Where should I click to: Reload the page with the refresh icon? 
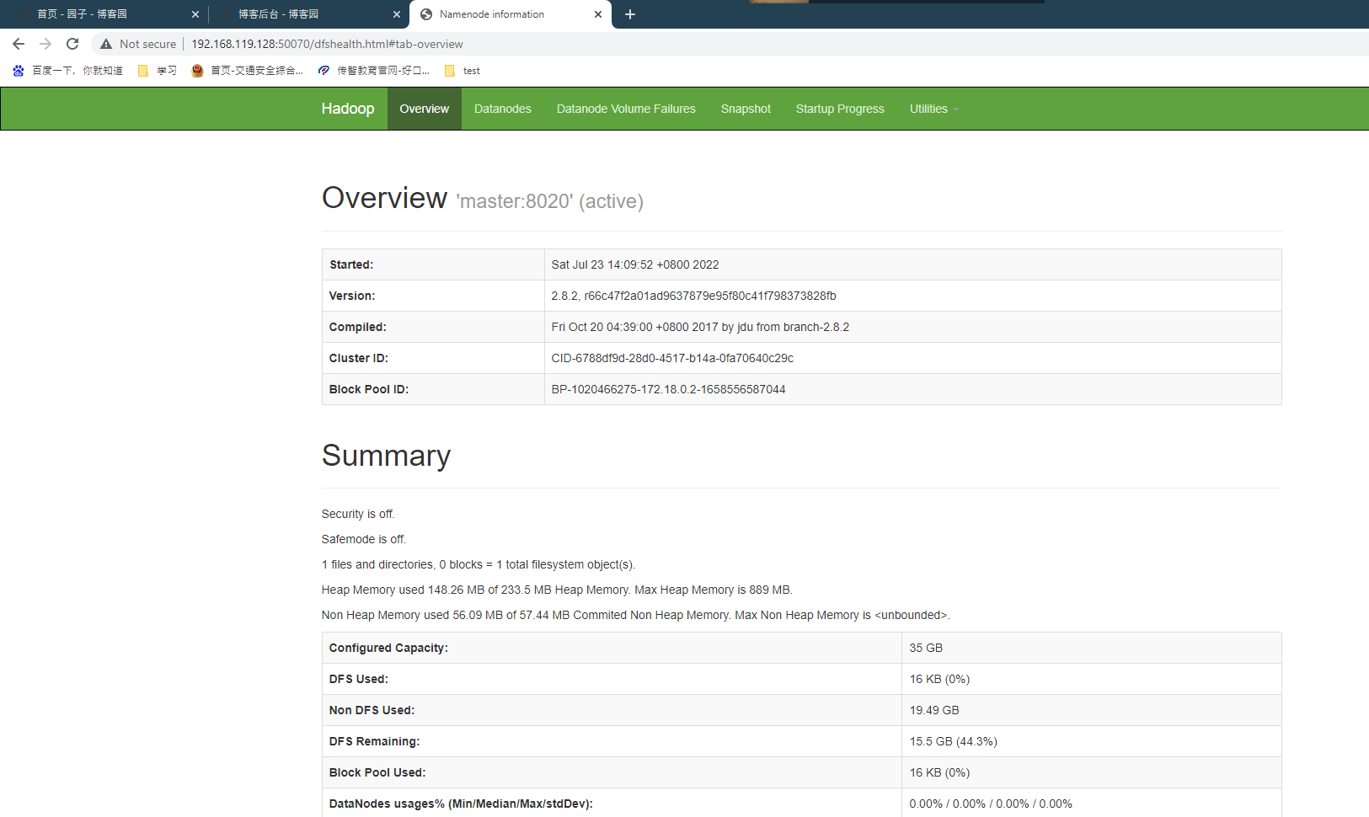[72, 44]
